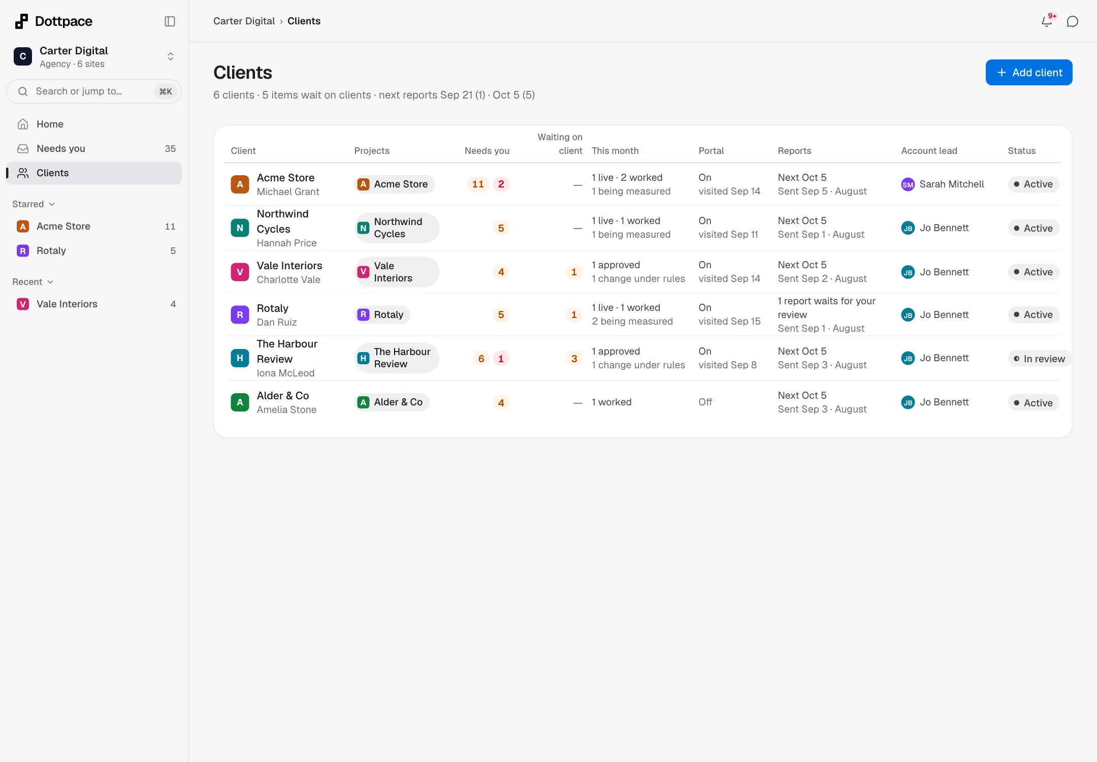1097x762 pixels.
Task: Open the notifications bell
Action: [x=1047, y=21]
